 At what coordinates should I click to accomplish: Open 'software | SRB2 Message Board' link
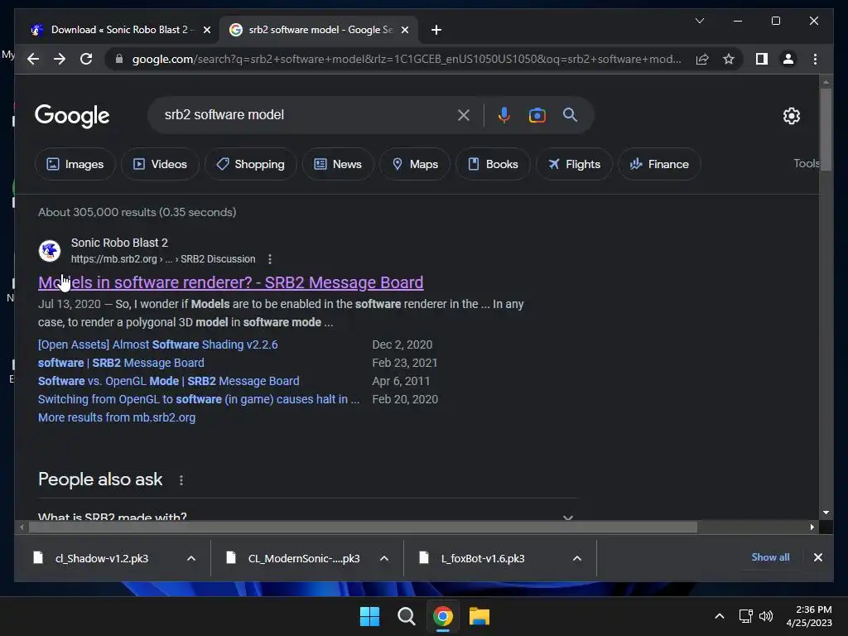(x=121, y=363)
